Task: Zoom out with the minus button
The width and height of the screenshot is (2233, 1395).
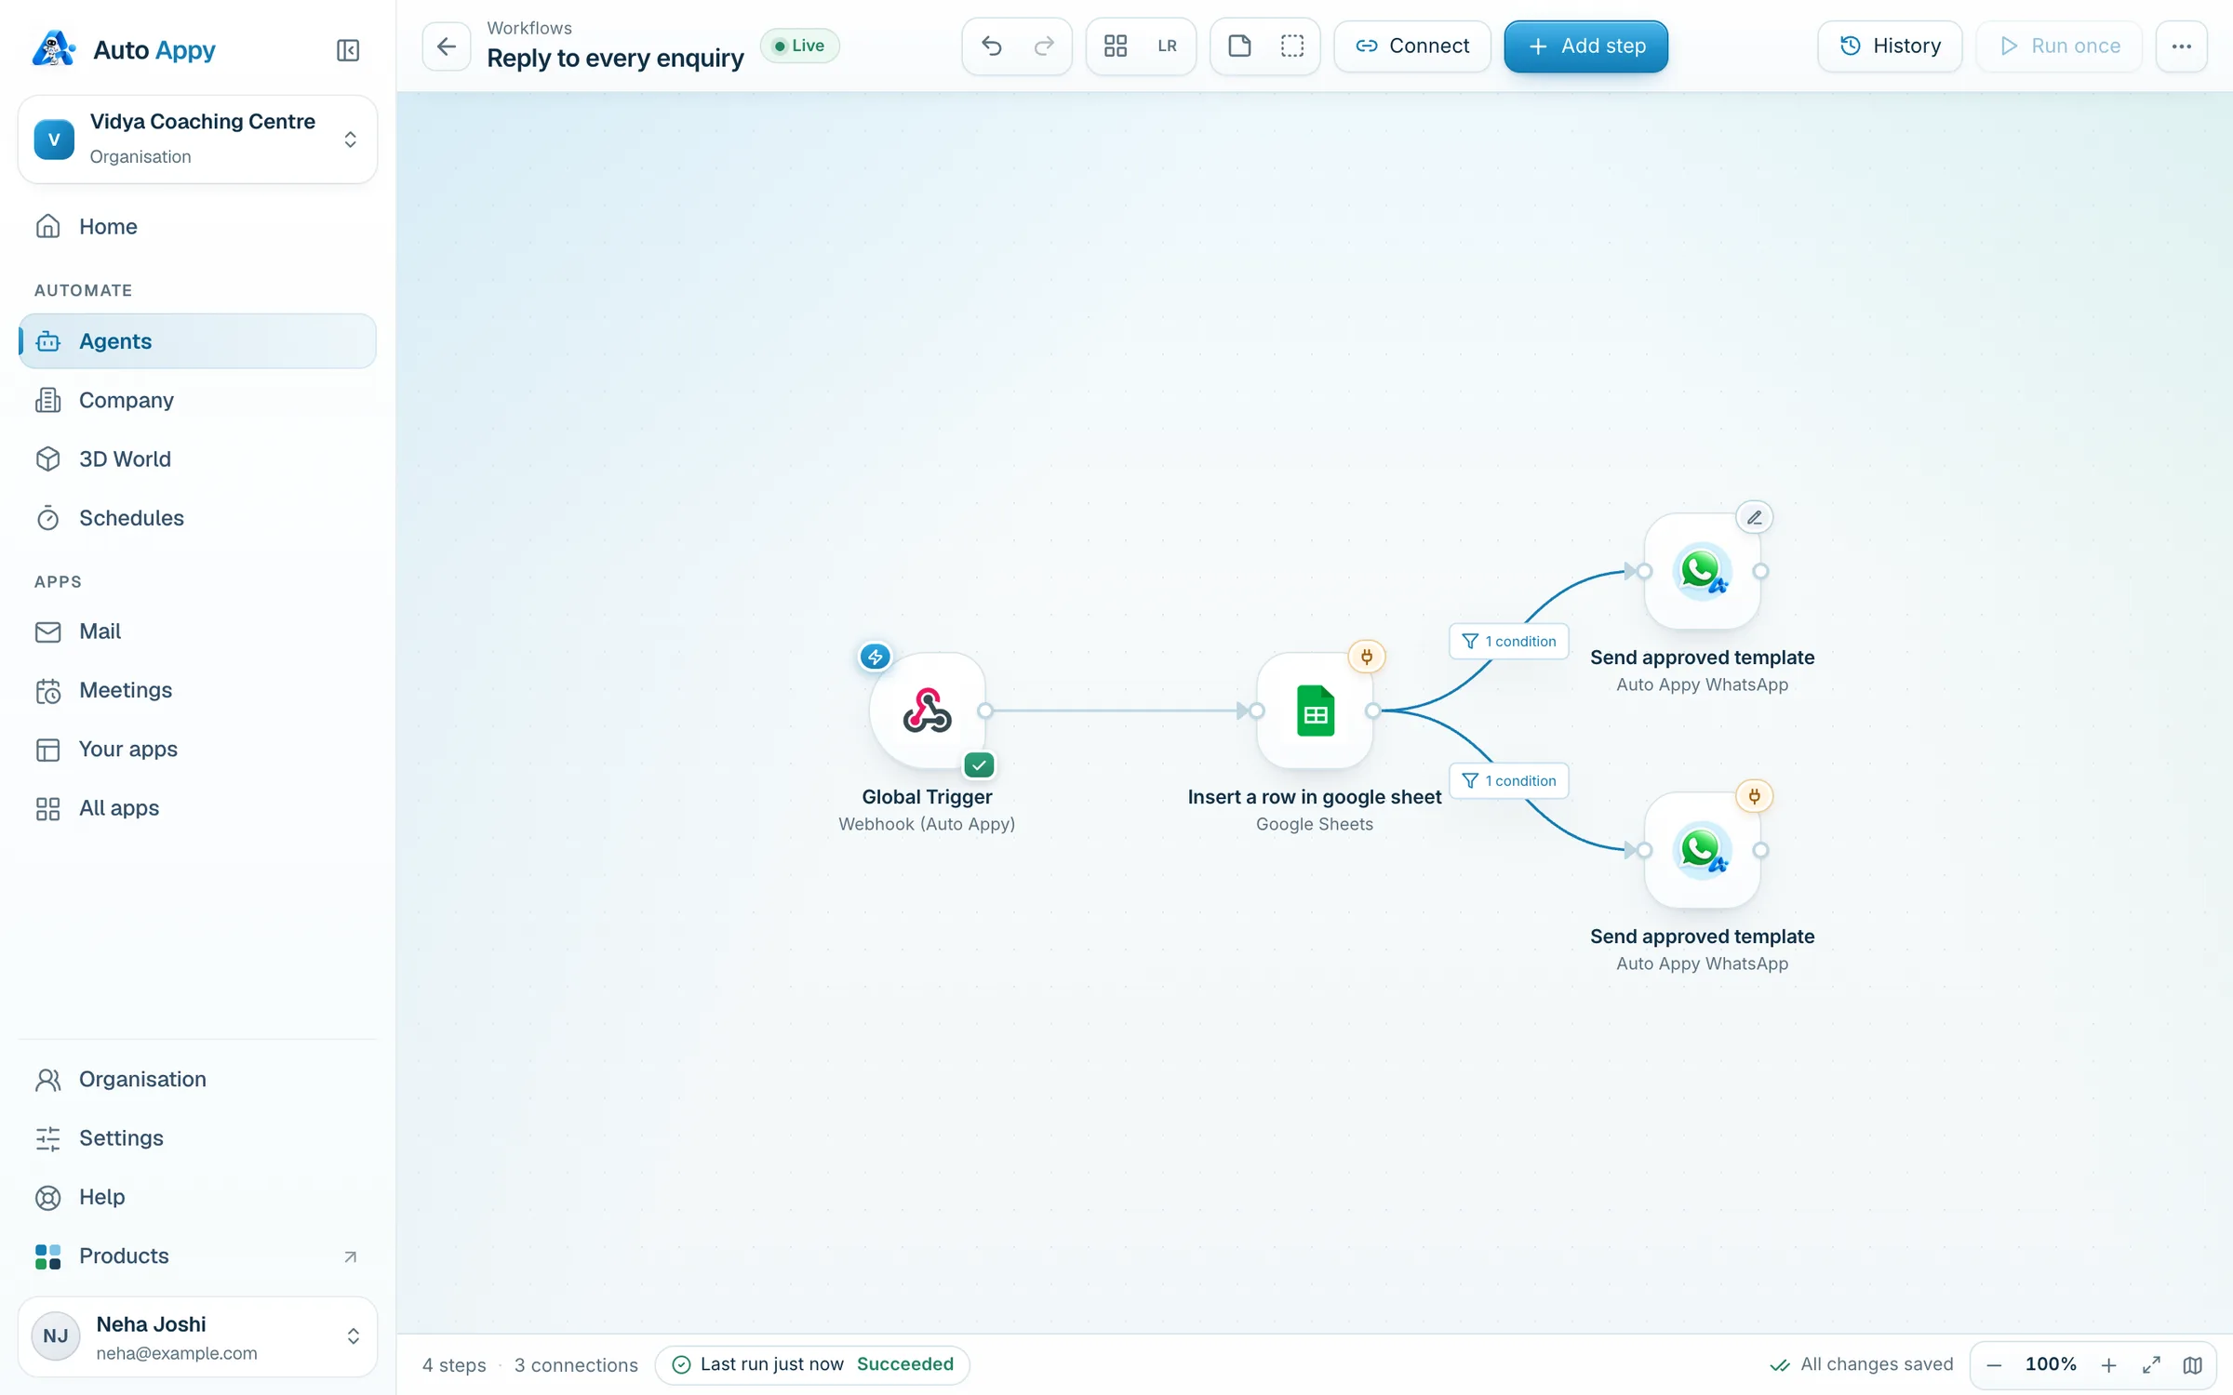Action: pos(1994,1365)
